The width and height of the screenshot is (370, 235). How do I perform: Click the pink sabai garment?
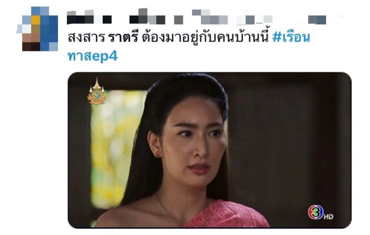tap(226, 214)
